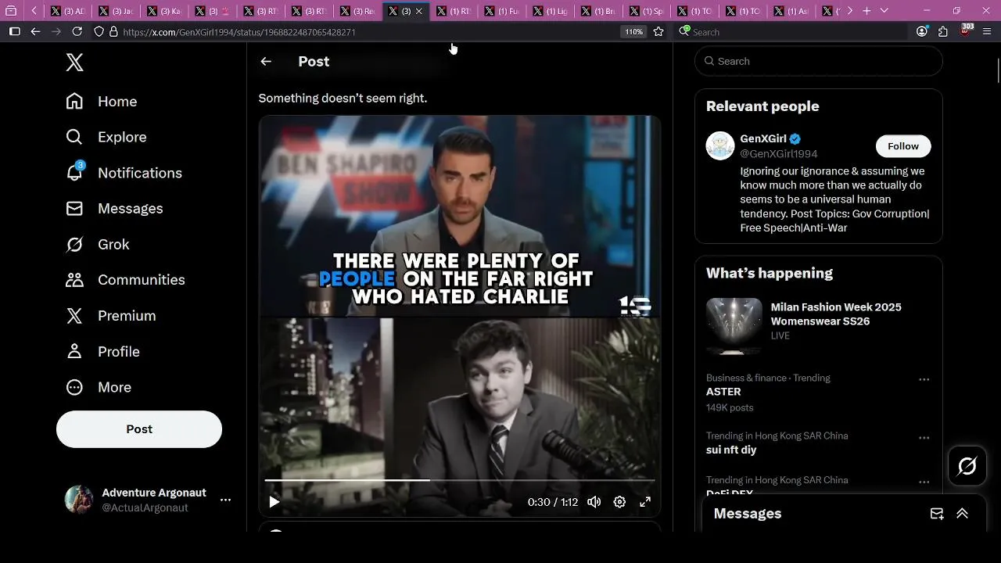Go to Profile in the sidebar

coord(103,352)
